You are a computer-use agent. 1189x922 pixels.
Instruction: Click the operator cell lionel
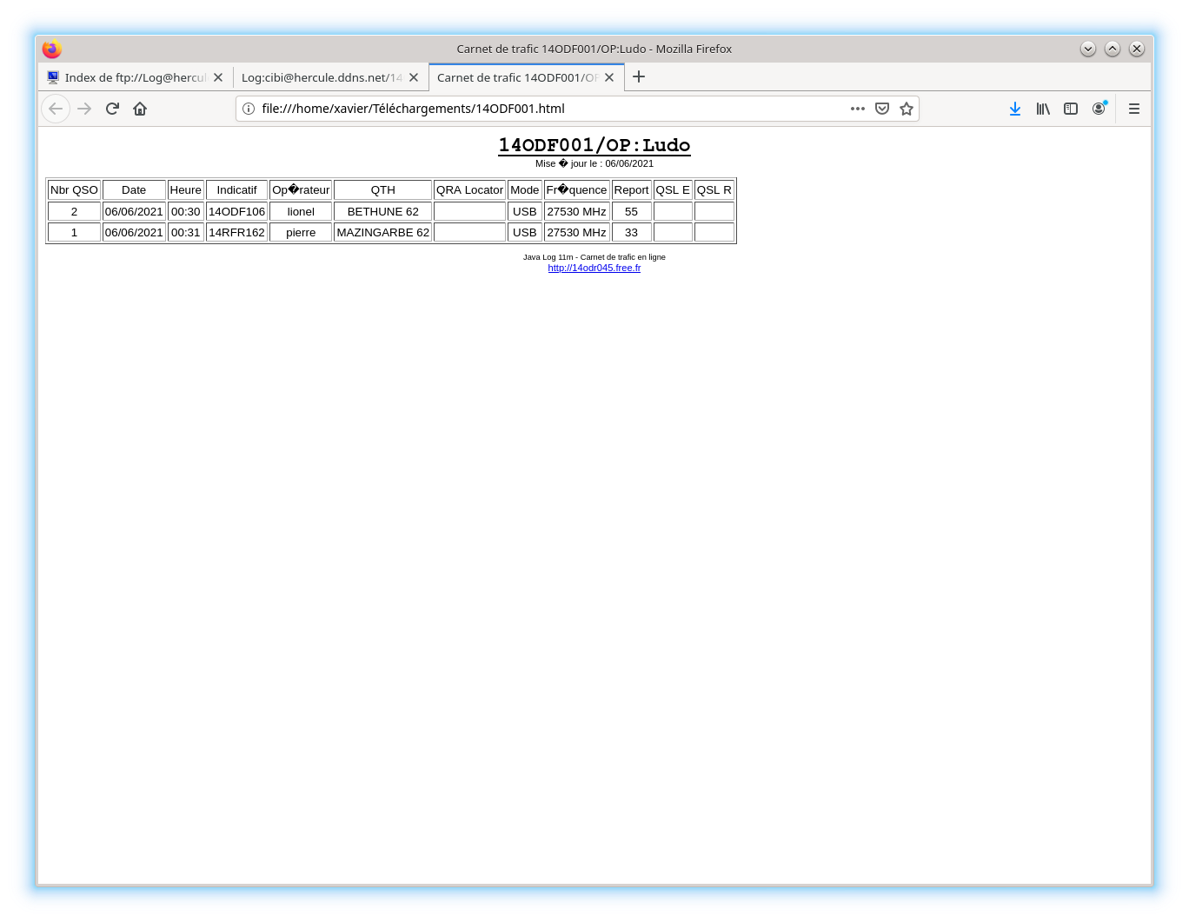click(301, 211)
